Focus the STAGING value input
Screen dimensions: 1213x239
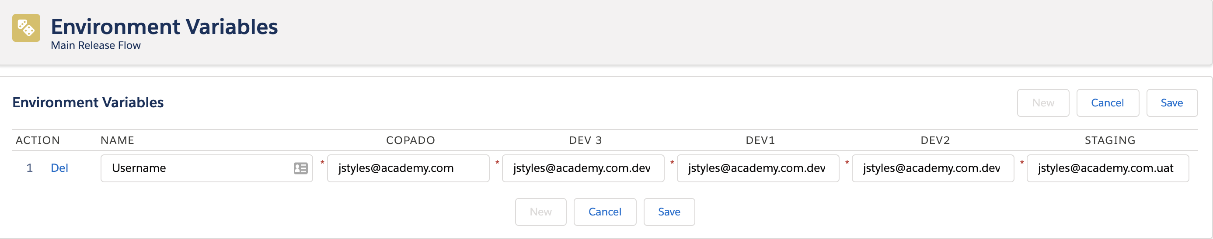tap(1108, 168)
